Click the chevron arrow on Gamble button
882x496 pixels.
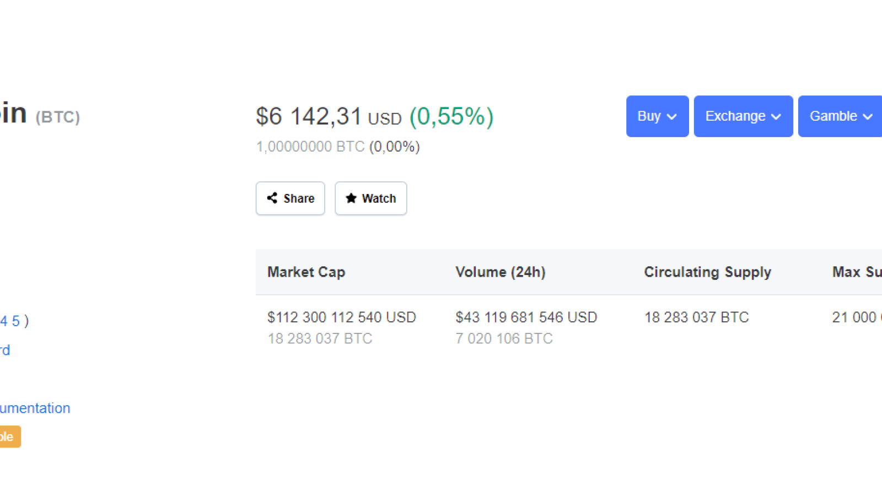click(868, 117)
